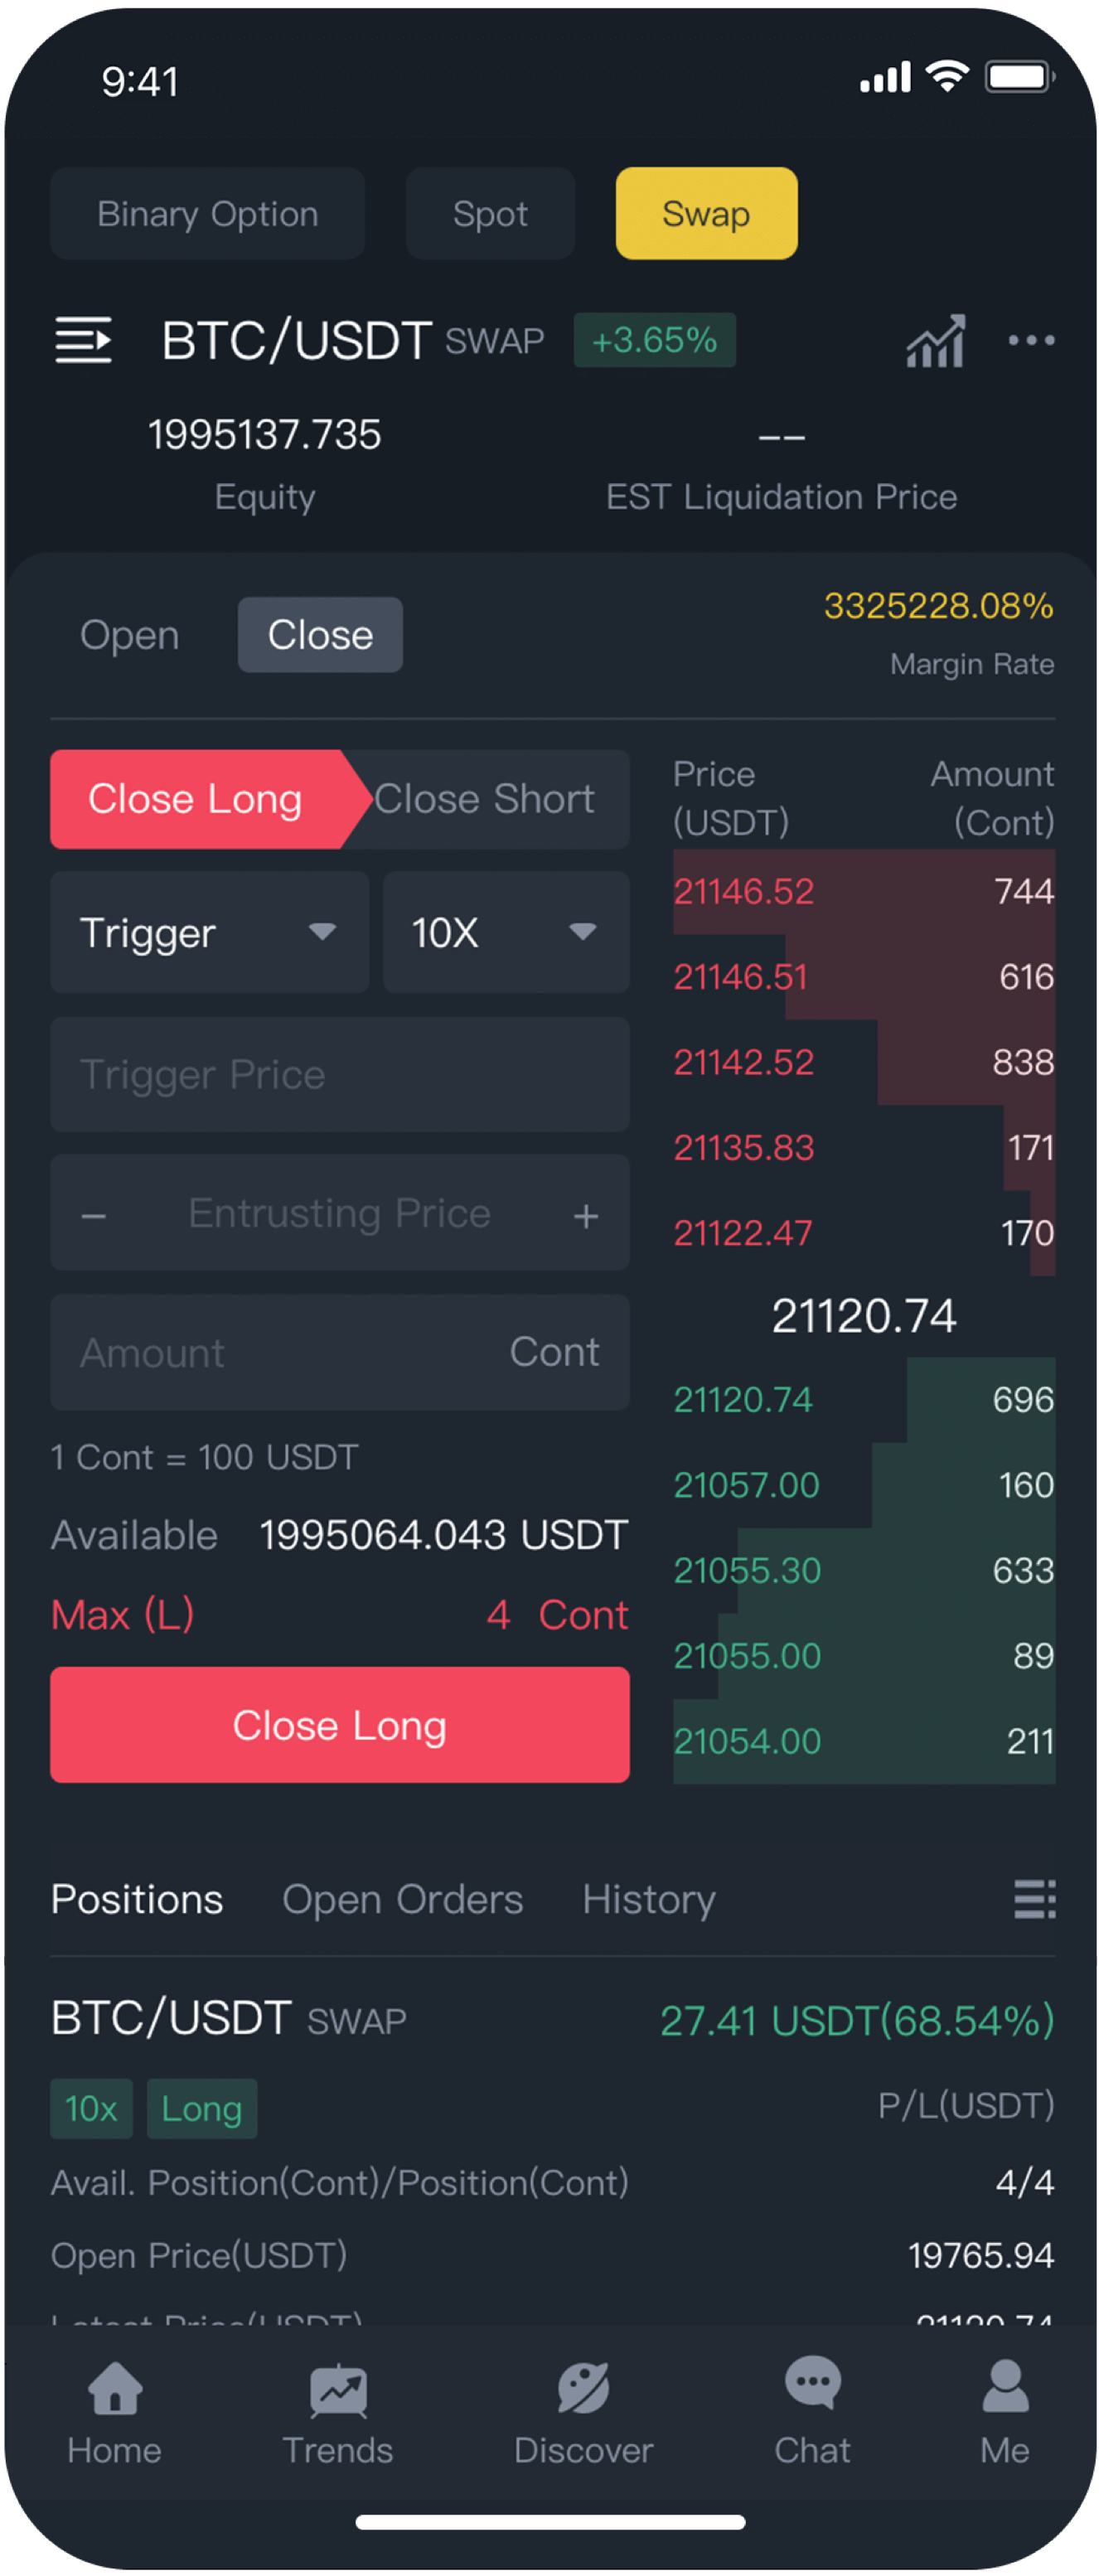Expand the Trigger order type dropdown

(210, 932)
